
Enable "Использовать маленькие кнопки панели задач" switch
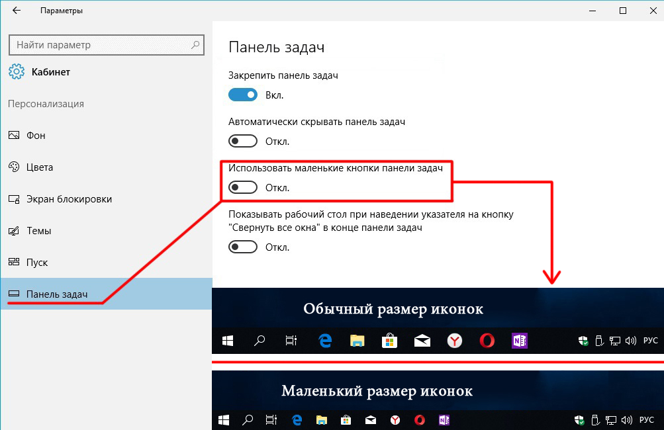coord(242,188)
